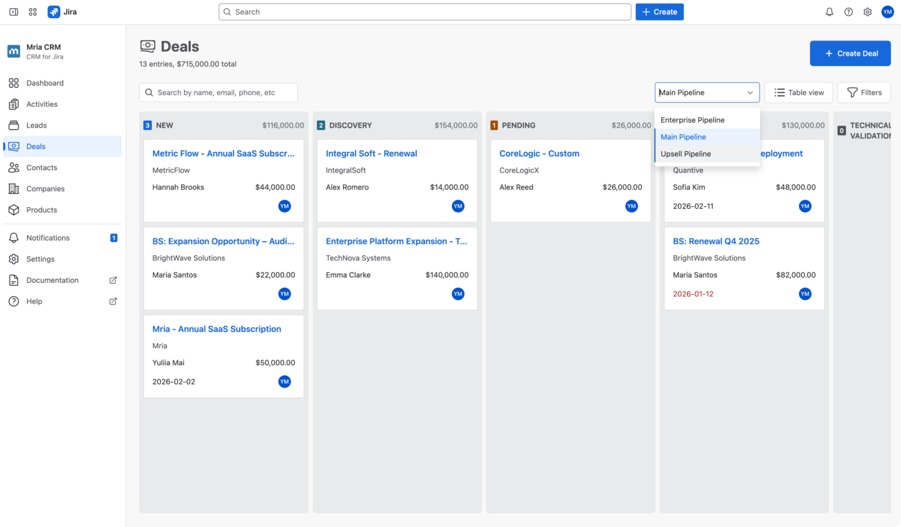Image resolution: width=901 pixels, height=527 pixels.
Task: Click the Create Deal button
Action: pos(850,53)
